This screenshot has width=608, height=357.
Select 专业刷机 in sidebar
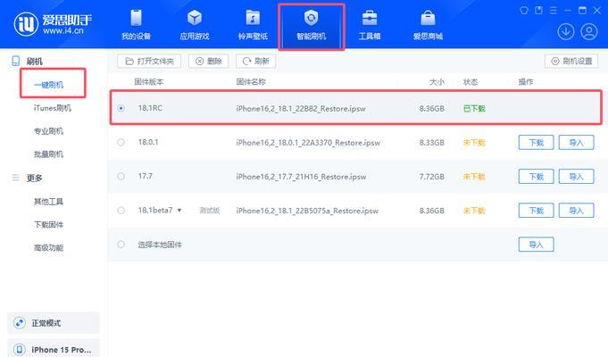[x=49, y=131]
